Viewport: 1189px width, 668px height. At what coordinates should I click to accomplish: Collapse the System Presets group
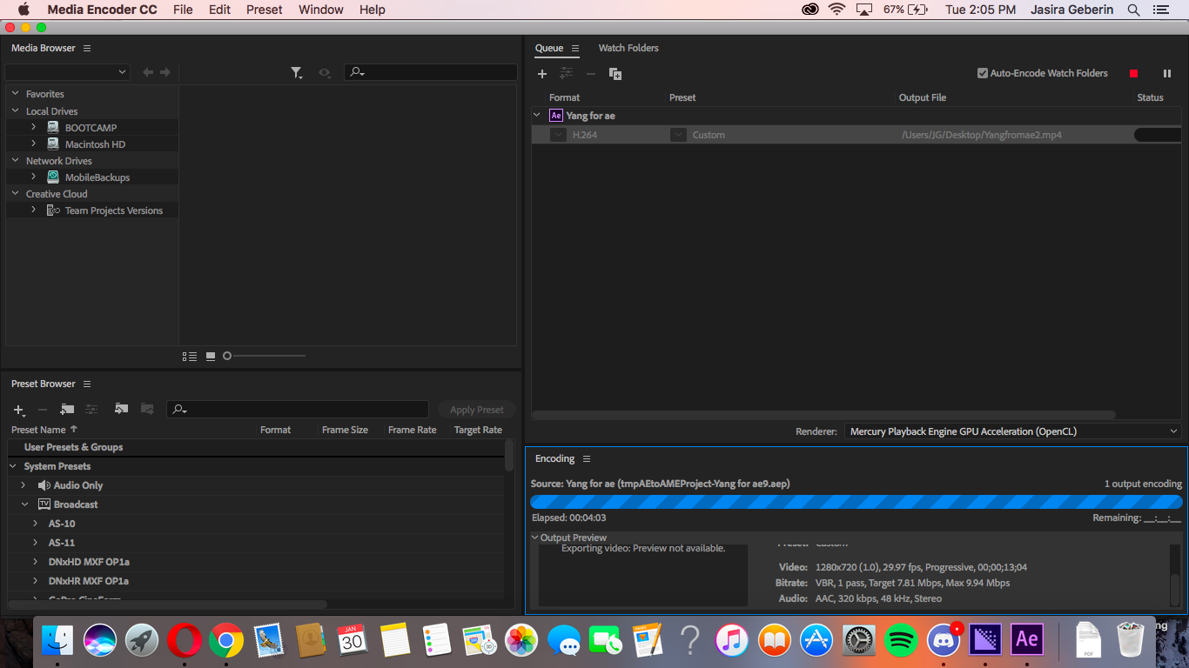click(14, 466)
